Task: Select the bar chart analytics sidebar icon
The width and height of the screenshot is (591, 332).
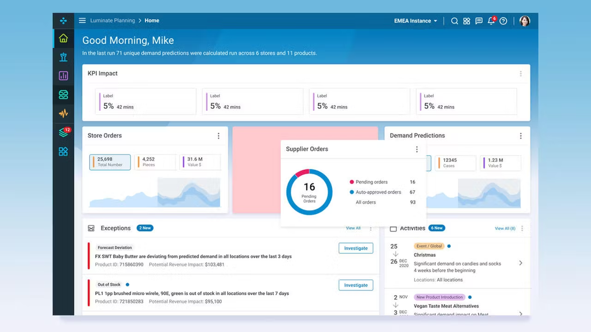Action: coord(63,76)
